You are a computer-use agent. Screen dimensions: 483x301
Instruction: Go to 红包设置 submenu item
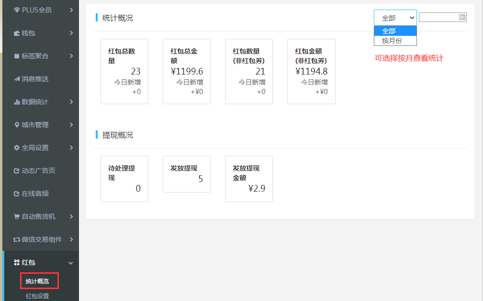[37, 296]
